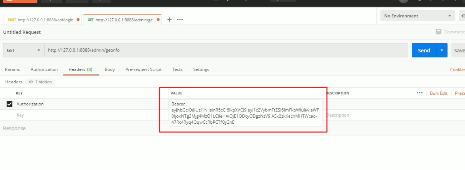Show the 7 hidden headers
The height and width of the screenshot is (170, 465).
point(40,82)
